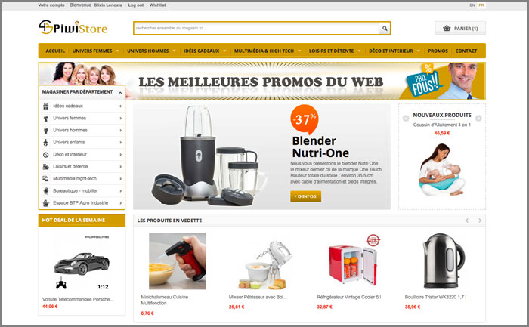Viewport: 529px width, 327px height.
Task: Open the Panier basket icon
Action: tap(447, 28)
